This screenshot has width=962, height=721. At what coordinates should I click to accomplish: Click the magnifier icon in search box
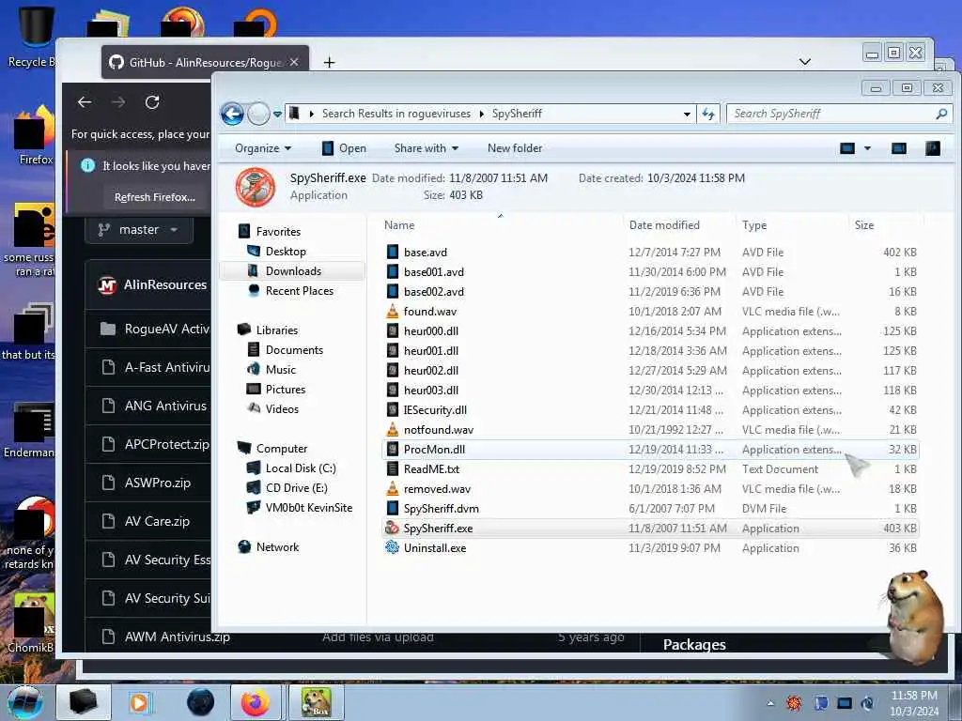(941, 114)
